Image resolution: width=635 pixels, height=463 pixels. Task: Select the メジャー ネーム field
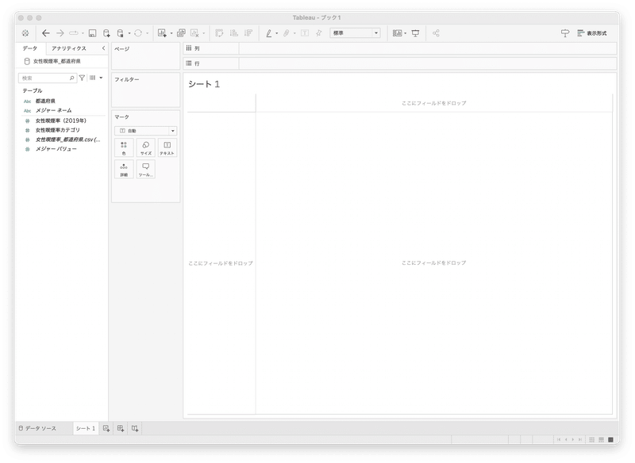click(53, 110)
